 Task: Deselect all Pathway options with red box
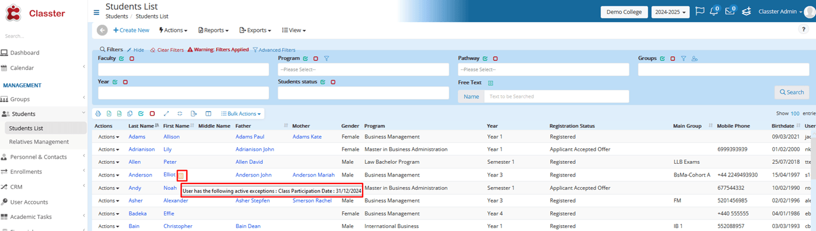(495, 58)
